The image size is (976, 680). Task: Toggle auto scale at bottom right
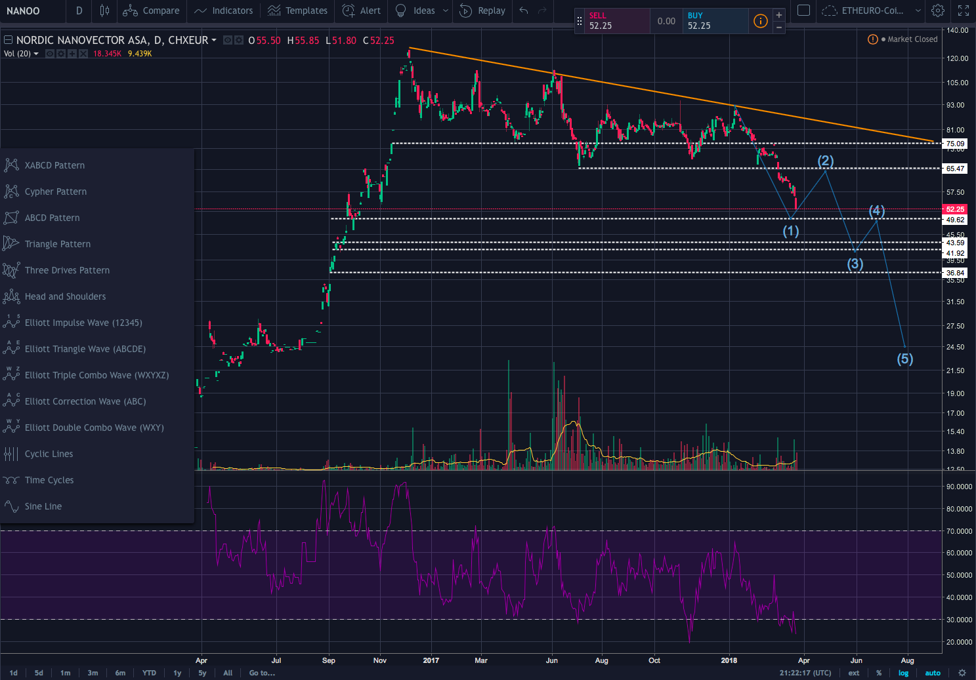933,673
